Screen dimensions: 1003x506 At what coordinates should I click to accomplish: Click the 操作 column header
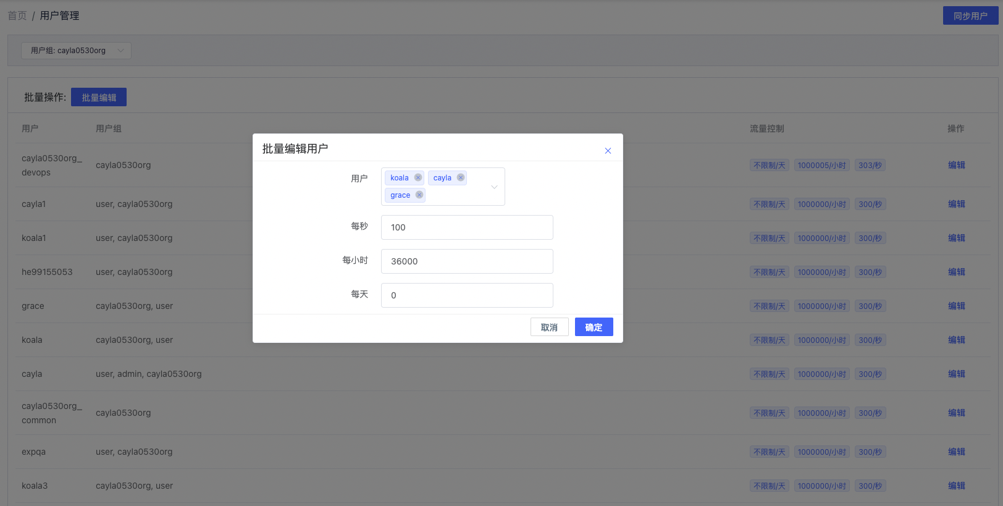pos(955,129)
